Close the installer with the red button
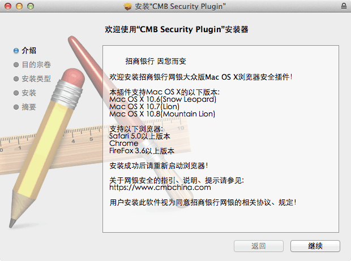The height and width of the screenshot is (261, 351). (7, 6)
